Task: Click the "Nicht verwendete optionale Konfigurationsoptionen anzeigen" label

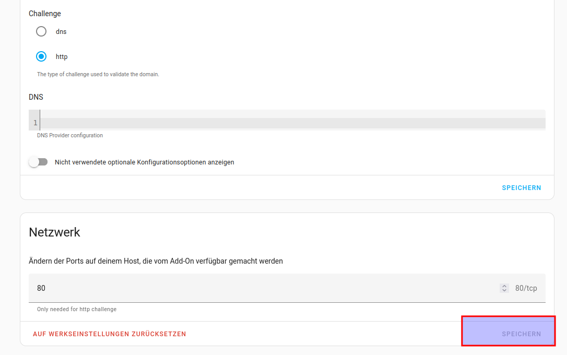Action: pos(145,162)
